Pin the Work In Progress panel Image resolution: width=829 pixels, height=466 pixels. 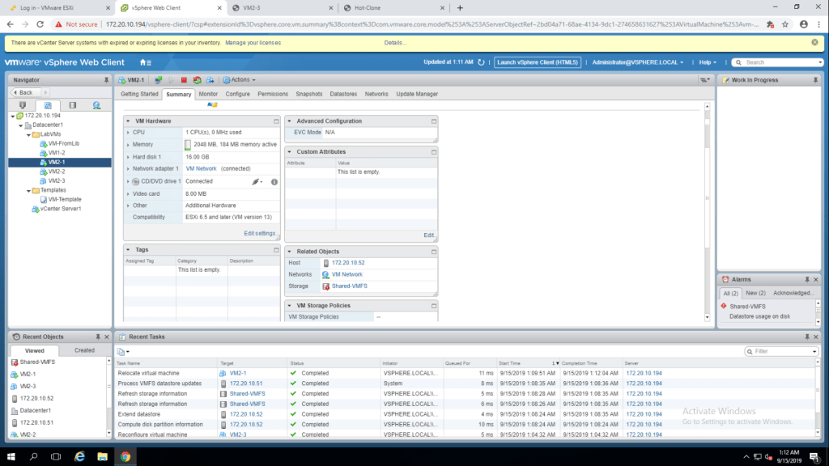(817, 80)
